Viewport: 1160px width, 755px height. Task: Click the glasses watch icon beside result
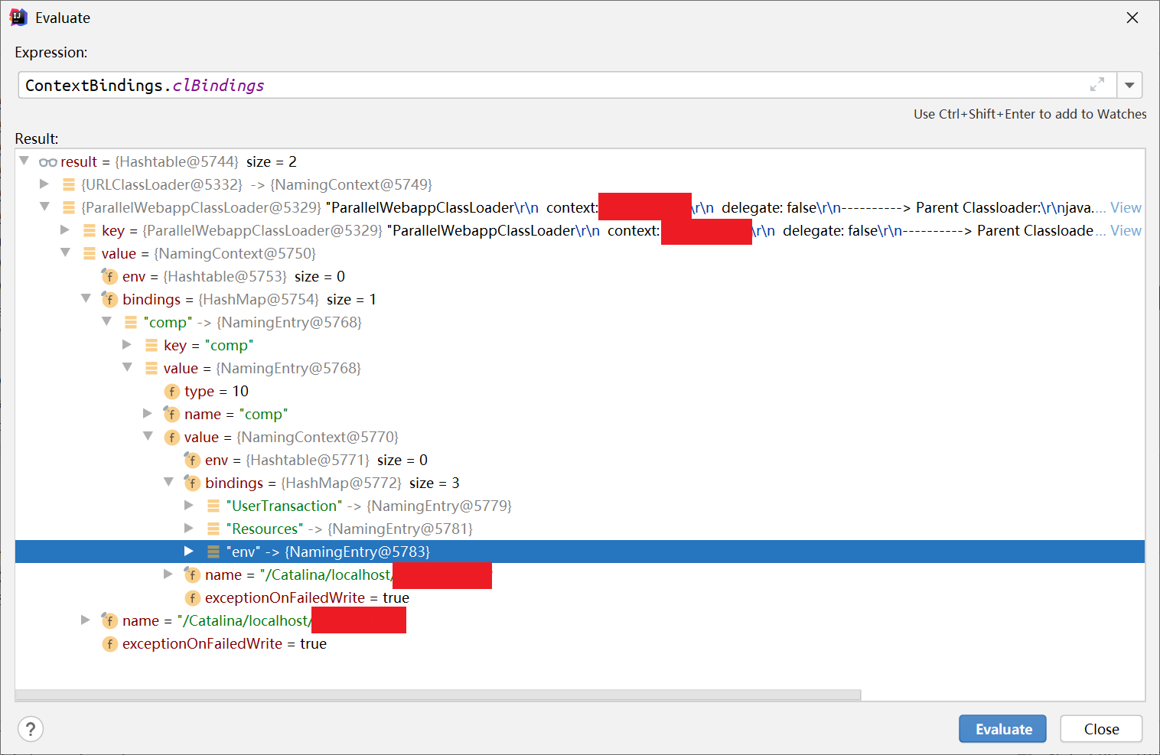(x=47, y=162)
